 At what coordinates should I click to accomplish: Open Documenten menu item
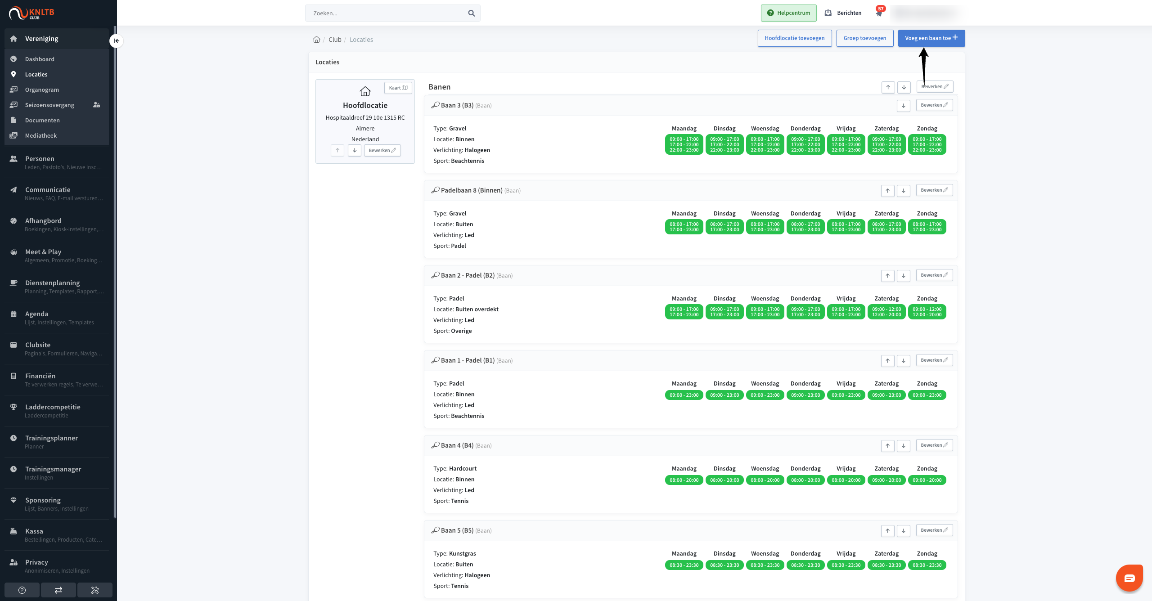pyautogui.click(x=57, y=120)
